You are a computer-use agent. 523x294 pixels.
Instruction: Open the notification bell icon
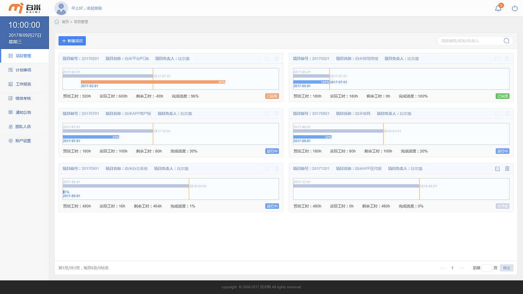coord(498,8)
